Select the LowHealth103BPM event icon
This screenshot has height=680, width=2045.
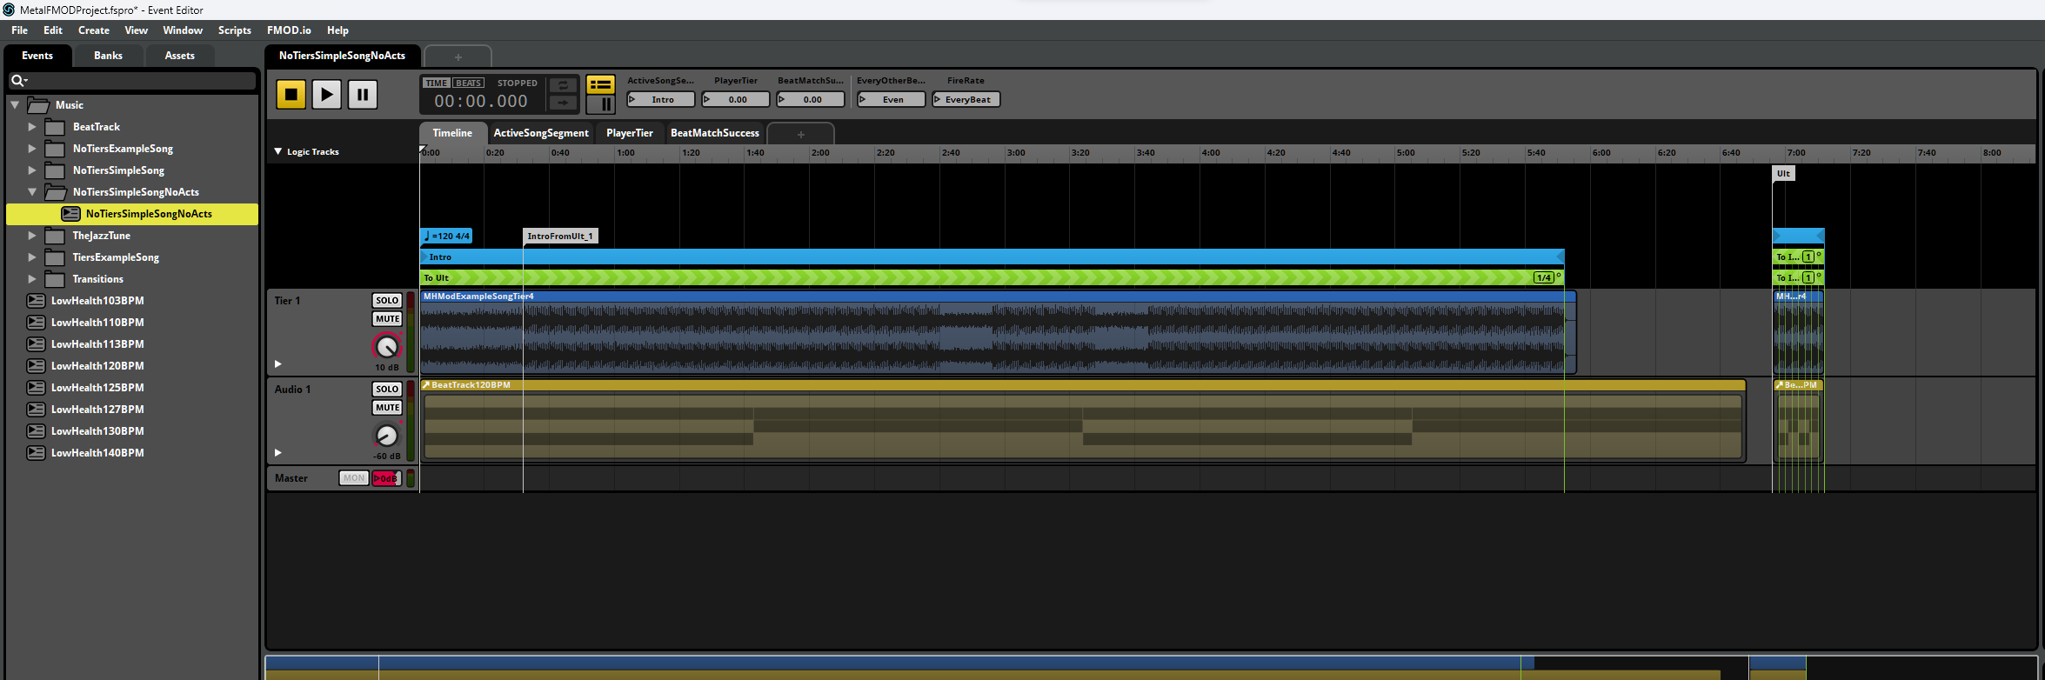tap(36, 300)
